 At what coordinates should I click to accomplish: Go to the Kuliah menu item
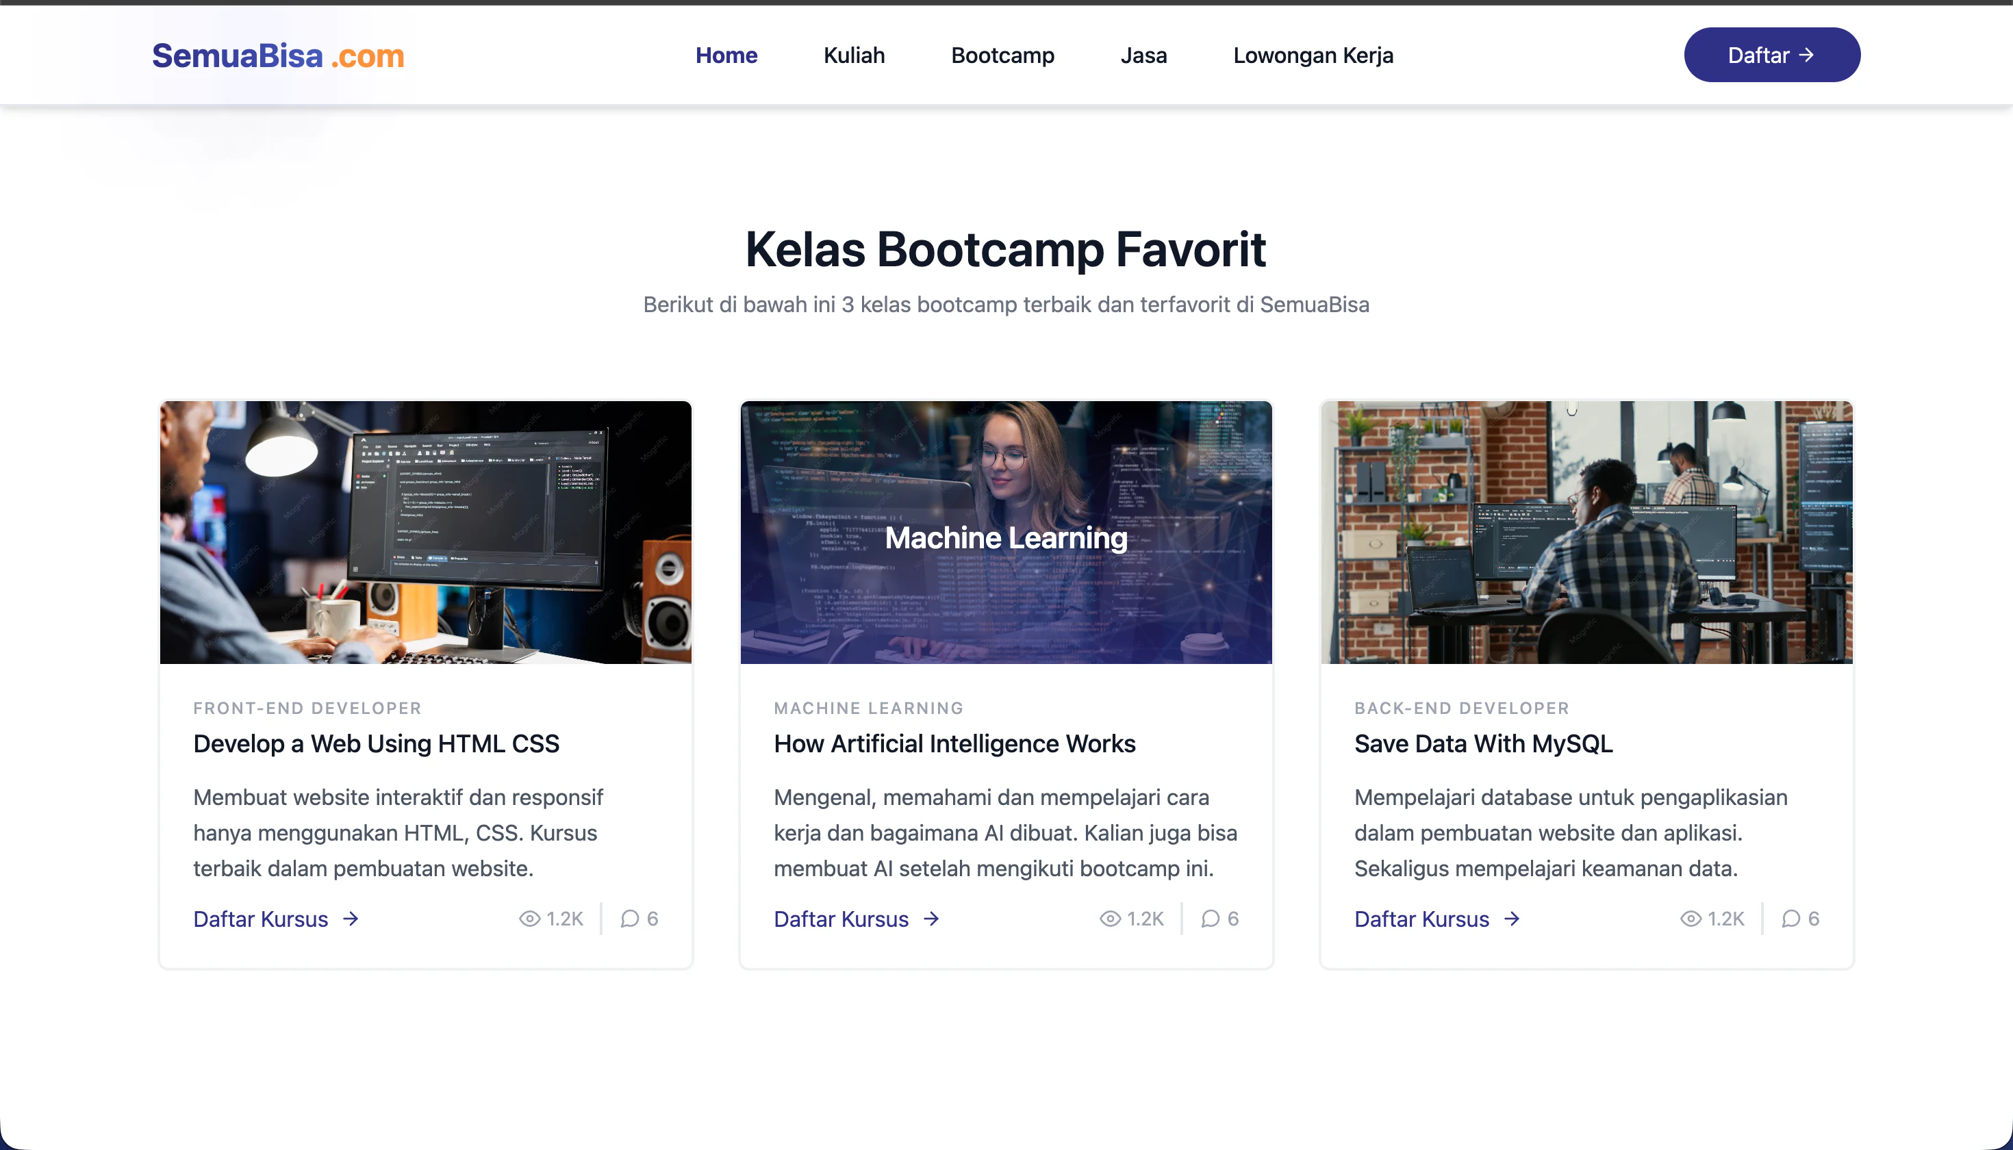[x=854, y=55]
